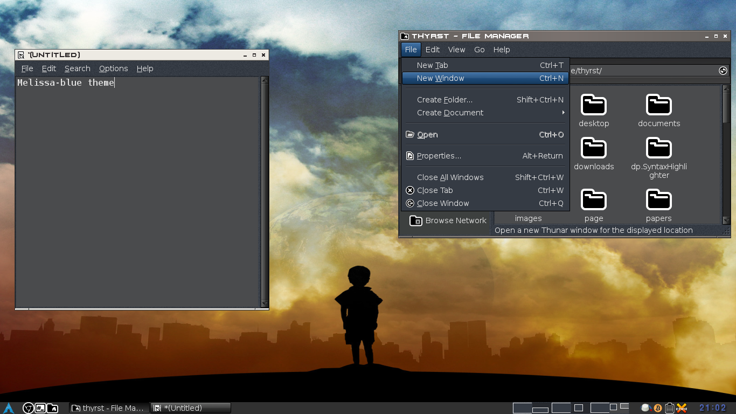This screenshot has height=414, width=736.
Task: Switch to *(Untitled) taskbar button
Action: 191,408
